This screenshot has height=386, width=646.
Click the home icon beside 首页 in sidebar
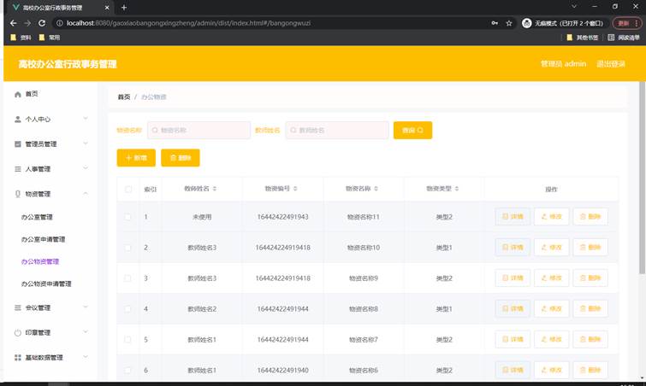18,94
